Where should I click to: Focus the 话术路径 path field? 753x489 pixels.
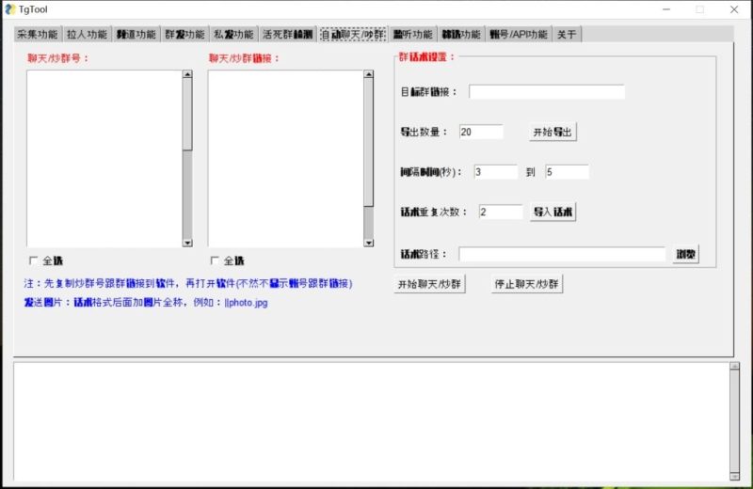pos(562,254)
